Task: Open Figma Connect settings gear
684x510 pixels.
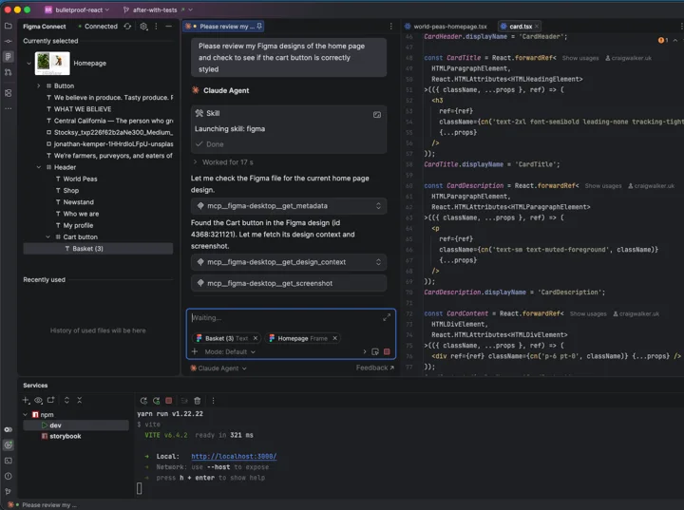Action: 143,27
